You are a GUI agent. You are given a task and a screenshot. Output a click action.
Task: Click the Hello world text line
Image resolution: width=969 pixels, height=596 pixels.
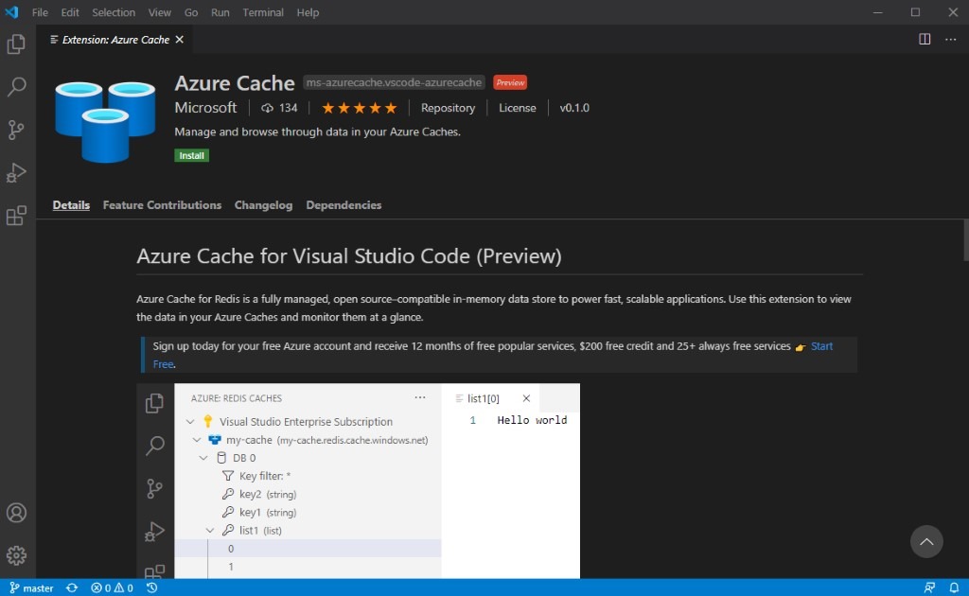point(532,420)
